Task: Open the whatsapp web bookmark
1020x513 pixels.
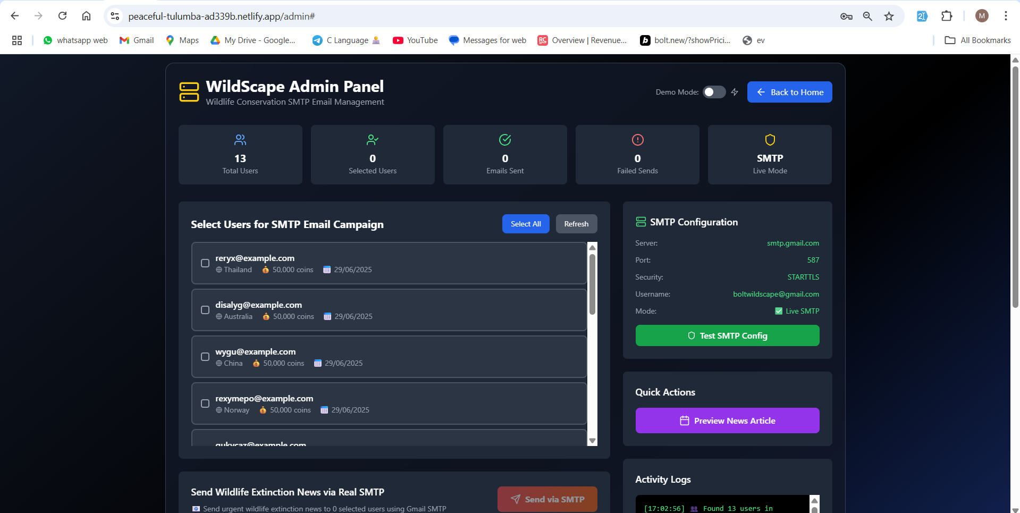Action: [x=75, y=40]
